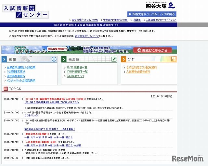Screen dimensions: 208x166
Task: Click 入試関連変更点【首都圏】【全国】を更新 text
Action: 45,150
